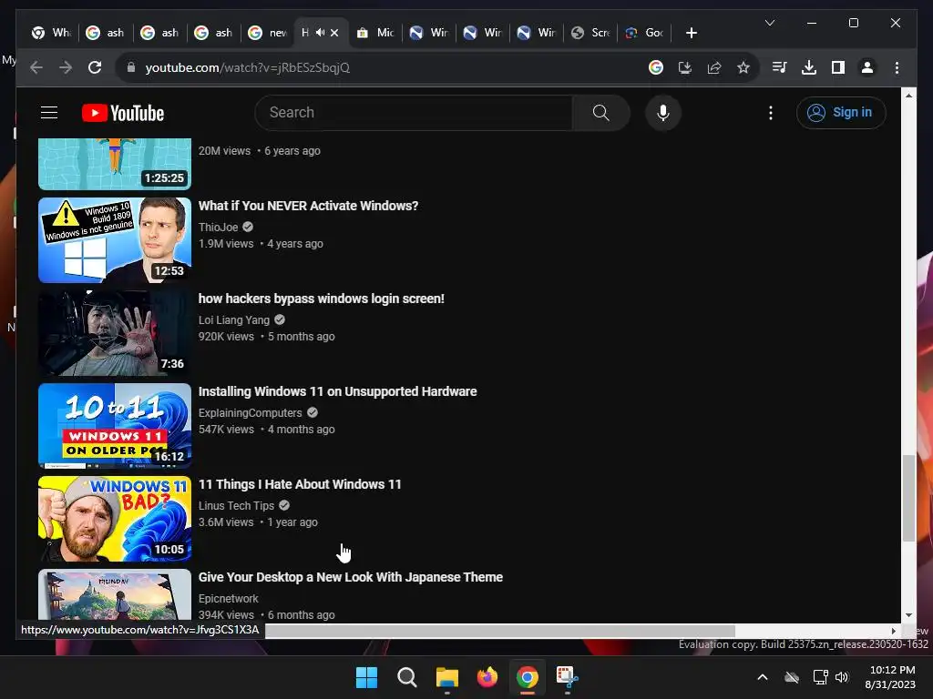Click the horizontal scrollbar right arrow
This screenshot has width=933, height=699.
(893, 631)
